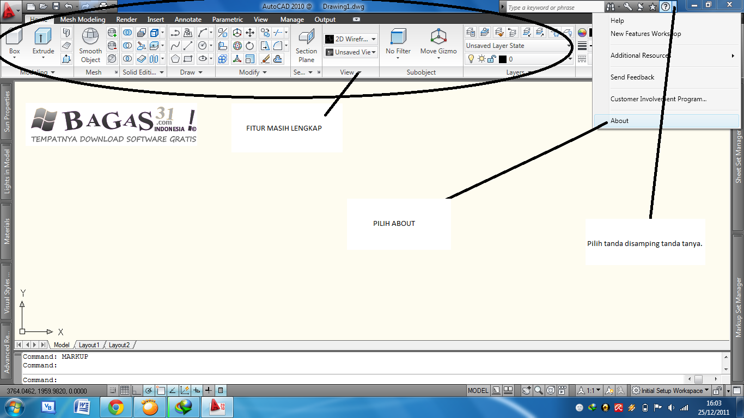The image size is (744, 418).
Task: Toggle Snap Mode in status bar
Action: click(x=112, y=390)
